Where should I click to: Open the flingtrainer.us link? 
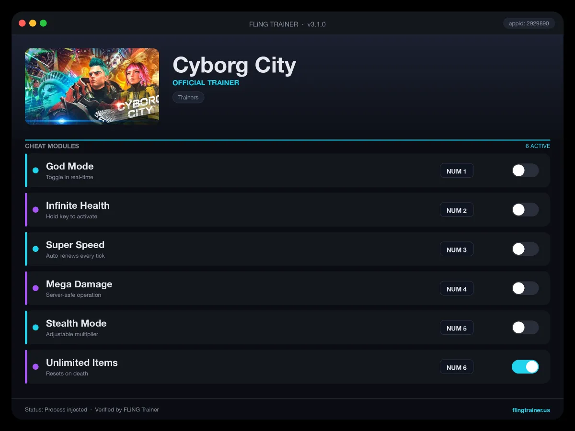pyautogui.click(x=531, y=410)
